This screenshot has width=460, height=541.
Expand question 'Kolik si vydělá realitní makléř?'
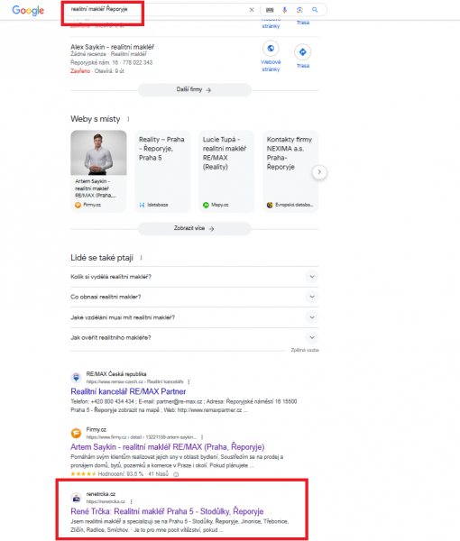point(195,277)
